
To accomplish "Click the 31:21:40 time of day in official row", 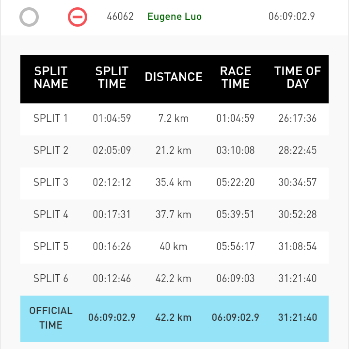I will [298, 317].
